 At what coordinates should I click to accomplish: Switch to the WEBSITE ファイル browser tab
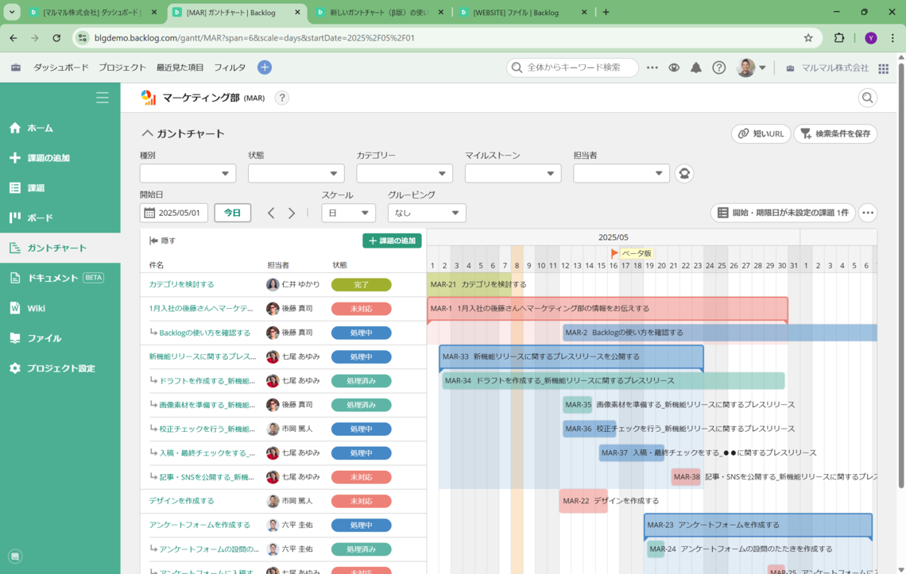click(523, 12)
